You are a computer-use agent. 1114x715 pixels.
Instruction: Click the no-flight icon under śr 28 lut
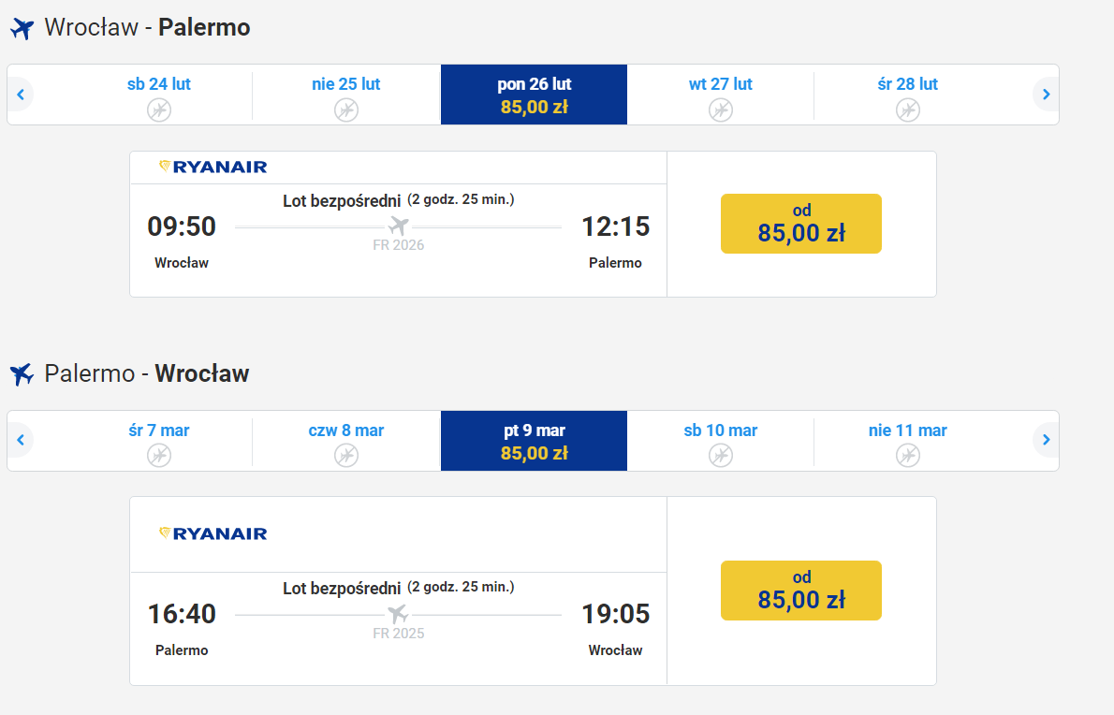907,110
